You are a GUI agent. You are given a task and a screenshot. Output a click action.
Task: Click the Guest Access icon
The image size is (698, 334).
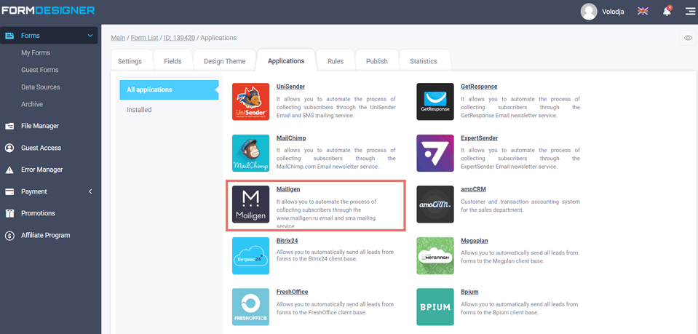pyautogui.click(x=9, y=148)
